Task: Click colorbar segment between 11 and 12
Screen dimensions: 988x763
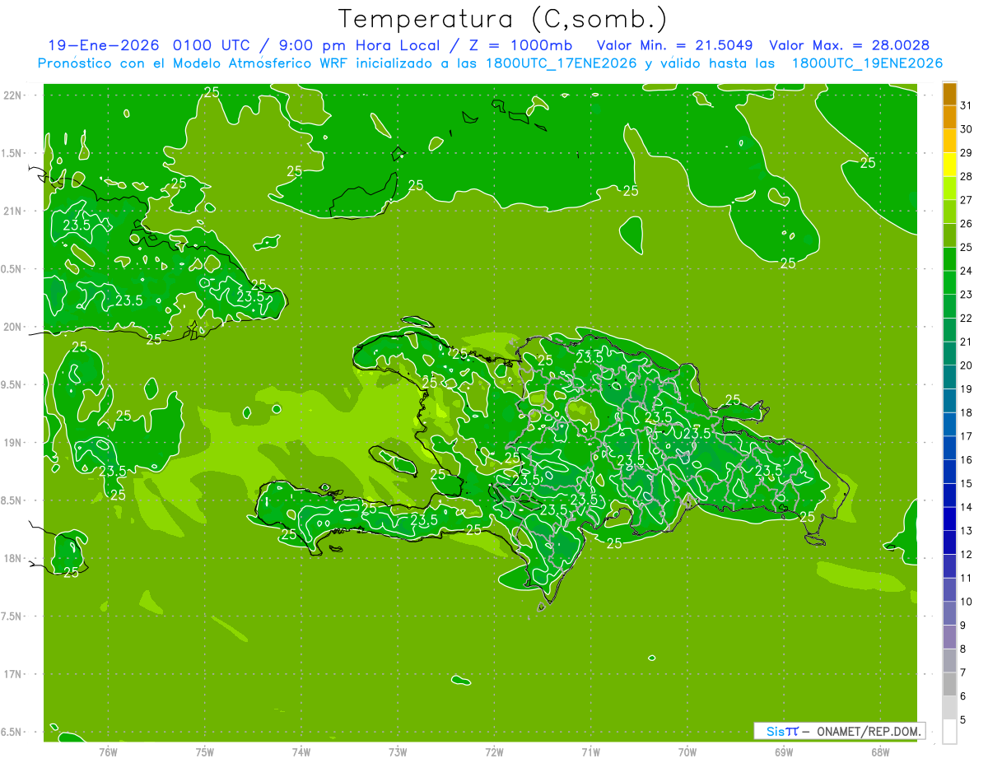Action: [949, 566]
